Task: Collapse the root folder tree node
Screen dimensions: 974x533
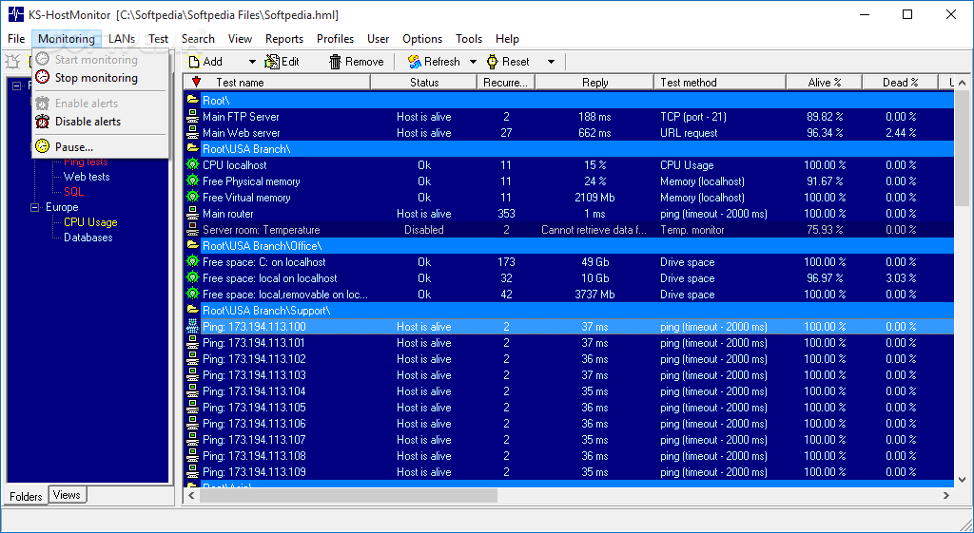Action: 17,86
